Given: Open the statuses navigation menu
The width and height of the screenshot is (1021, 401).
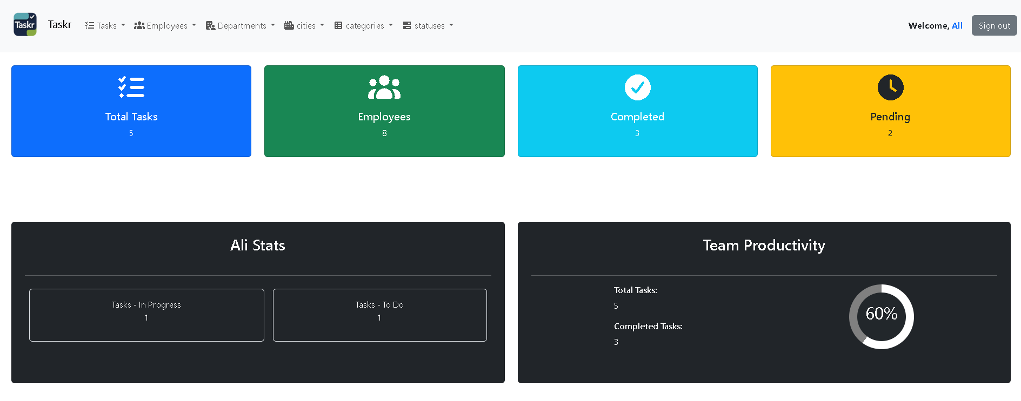Looking at the screenshot, I should [x=430, y=26].
